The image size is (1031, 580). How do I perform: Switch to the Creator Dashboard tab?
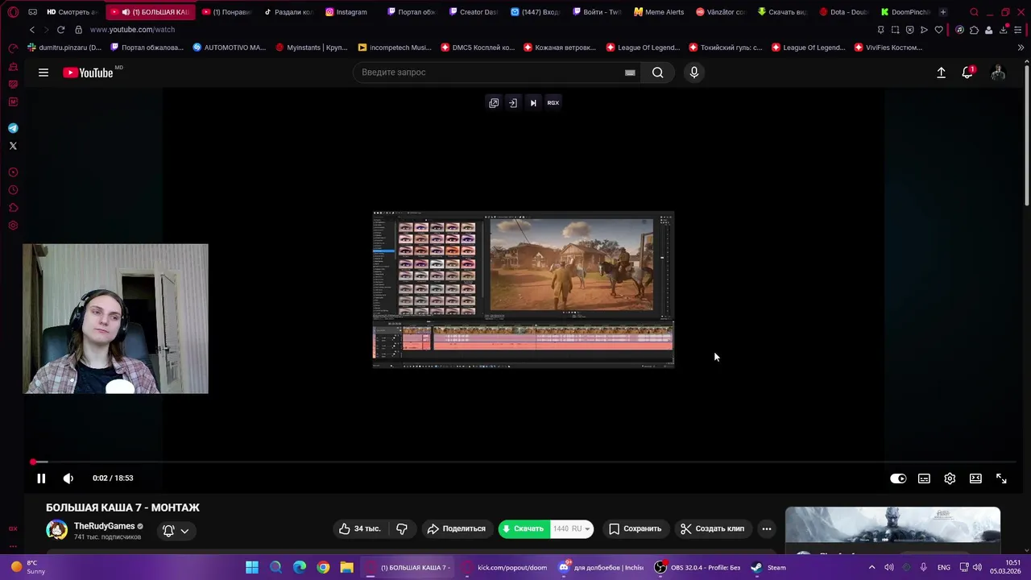click(474, 12)
